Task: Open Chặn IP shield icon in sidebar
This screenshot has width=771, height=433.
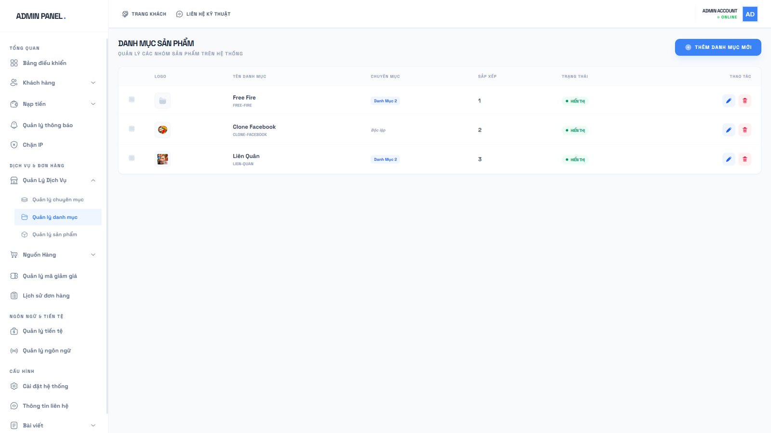Action: [x=14, y=145]
